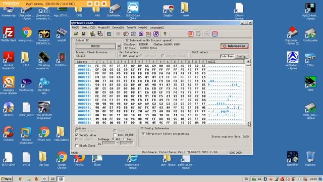
Task: Click the hex row address 000240
Action: click(x=84, y=85)
